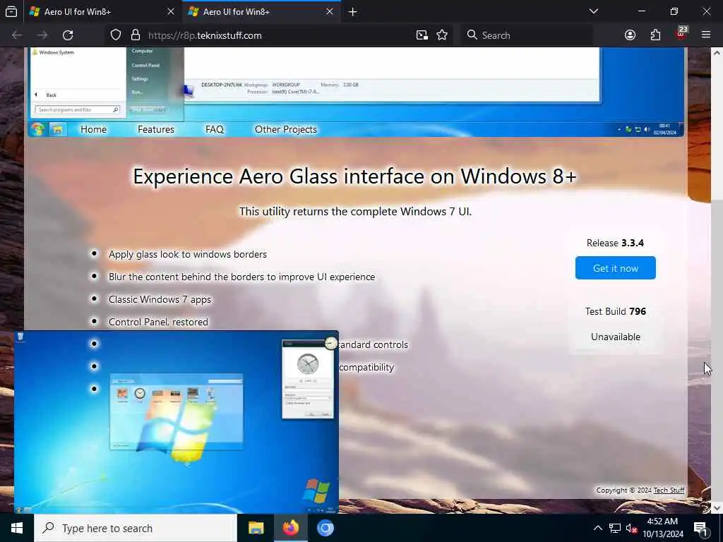Open picture-in-picture icon in address bar
Viewport: 723px width, 542px height.
(422, 35)
